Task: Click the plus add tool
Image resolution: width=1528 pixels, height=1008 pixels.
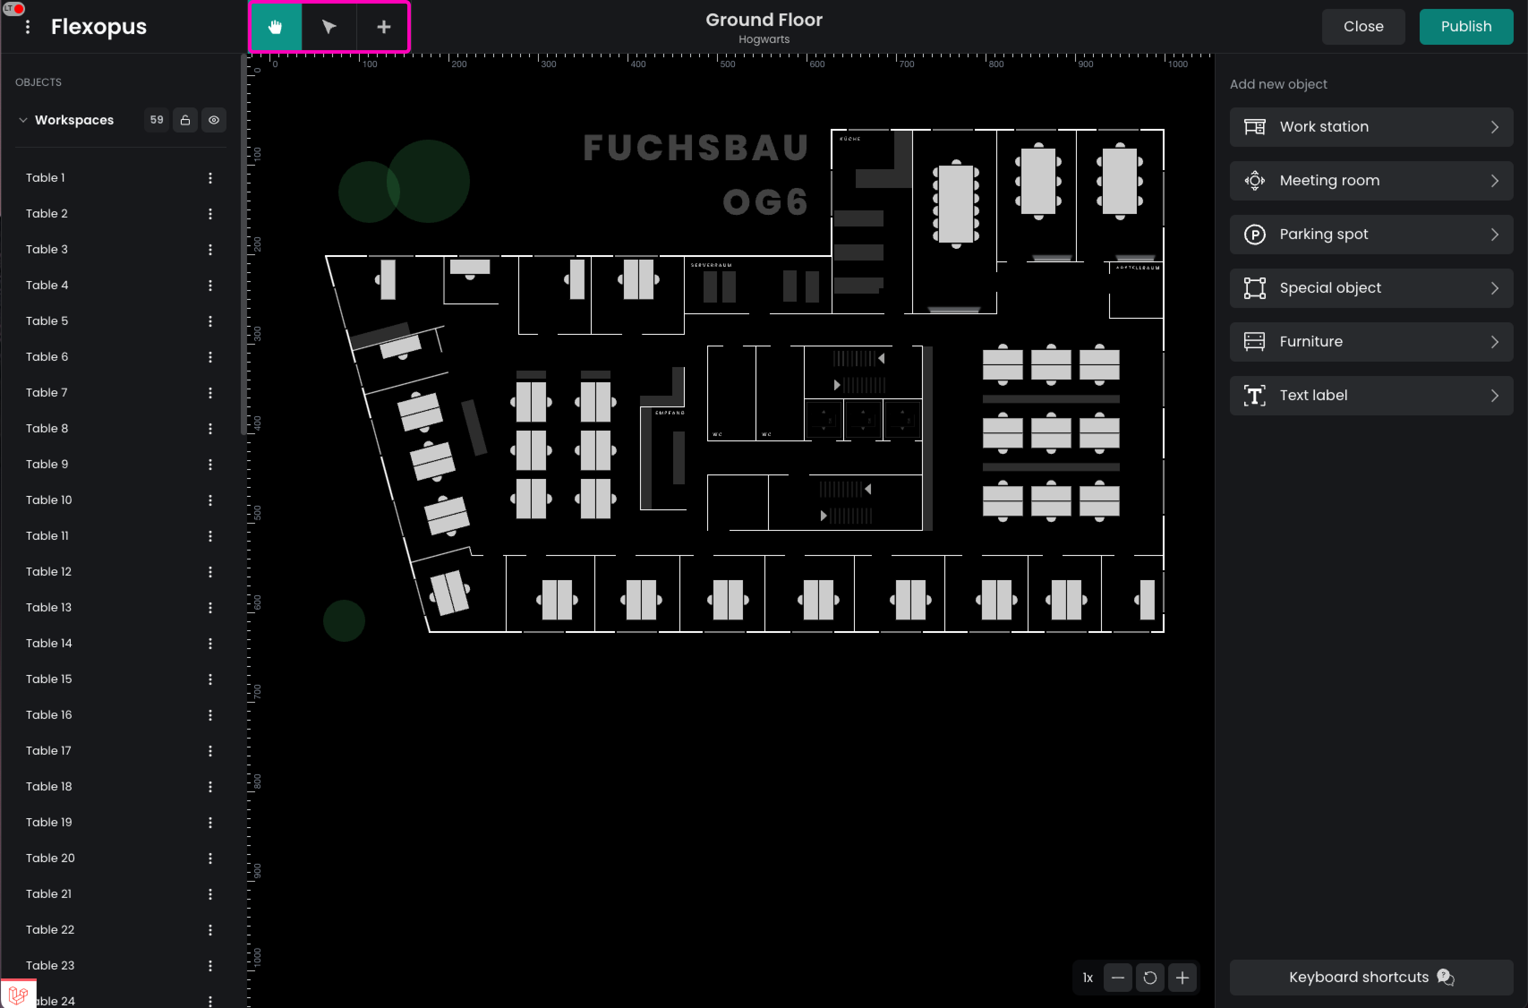Action: (383, 26)
